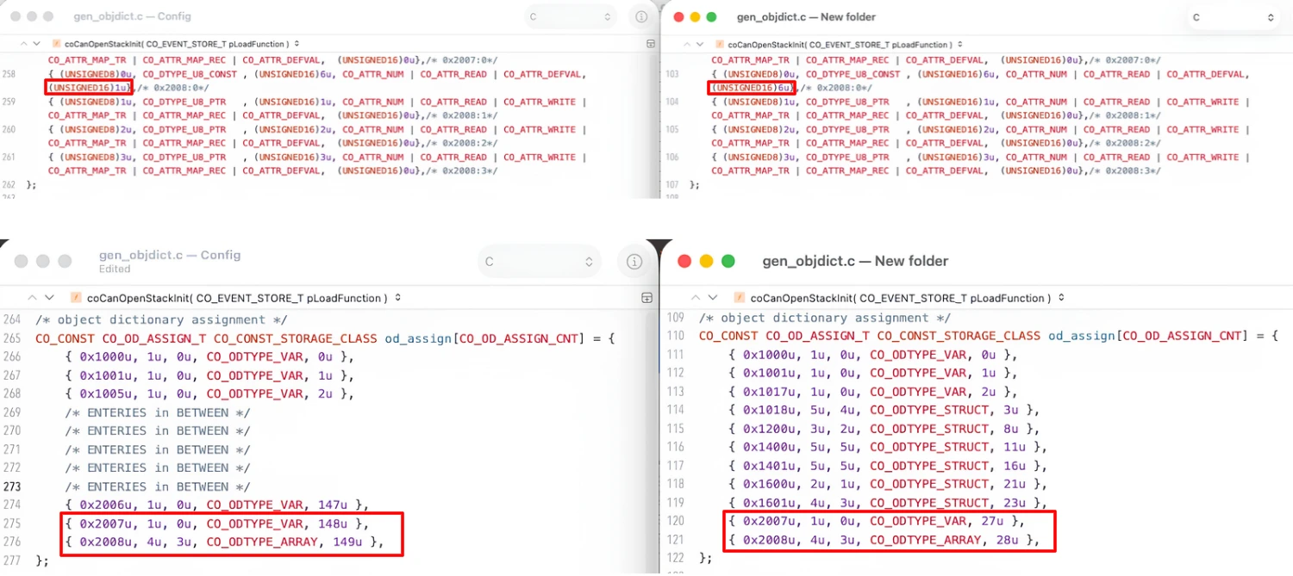Go to next item in Config window showing line 258
This screenshot has width=1293, height=576.
coord(36,43)
